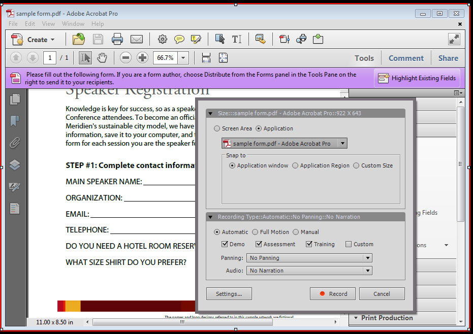
Task: Activate the Hand pan tool
Action: [102, 57]
